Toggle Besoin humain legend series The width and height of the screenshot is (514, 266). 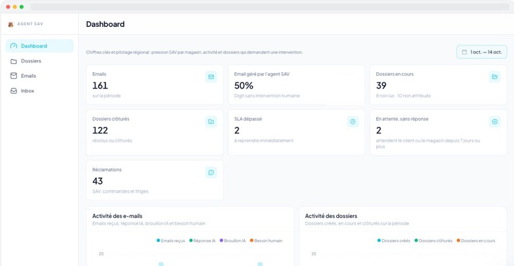point(266,241)
